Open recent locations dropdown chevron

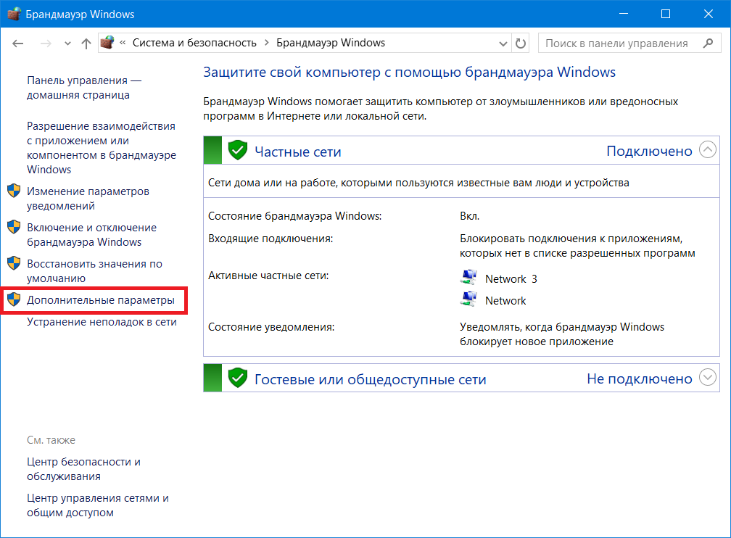pyautogui.click(x=67, y=44)
